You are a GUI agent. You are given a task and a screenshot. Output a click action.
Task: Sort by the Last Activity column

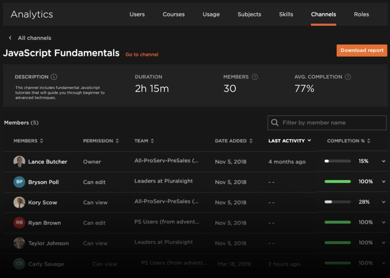[x=290, y=141]
